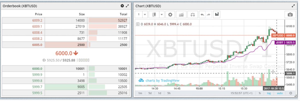Open the chart interval dropdown arrow
This screenshot has height=101, width=300.
(x=145, y=14)
